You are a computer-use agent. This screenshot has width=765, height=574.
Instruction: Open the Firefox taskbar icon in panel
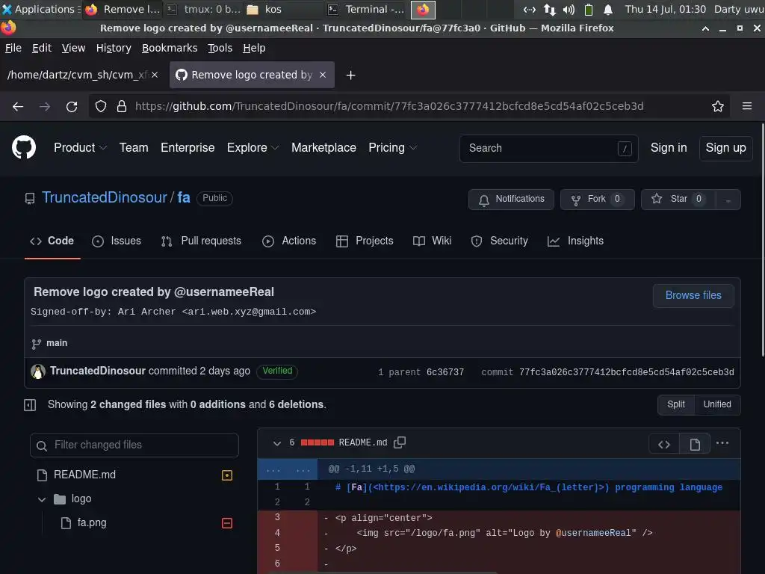[423, 9]
